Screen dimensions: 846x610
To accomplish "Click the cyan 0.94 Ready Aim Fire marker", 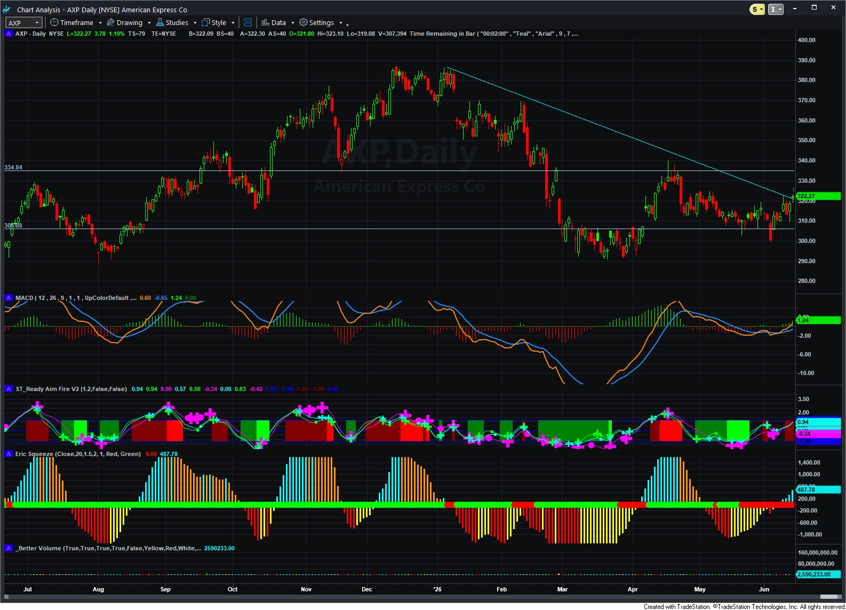I will coord(818,422).
